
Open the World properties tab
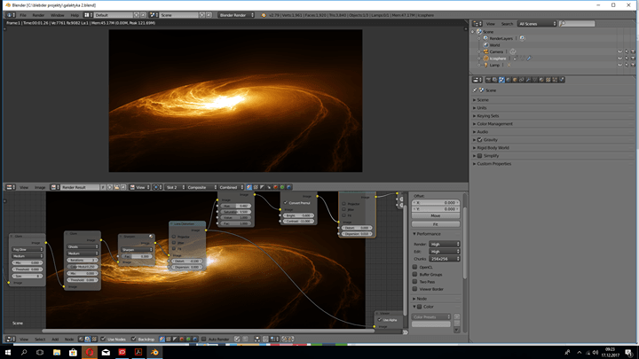509,80
